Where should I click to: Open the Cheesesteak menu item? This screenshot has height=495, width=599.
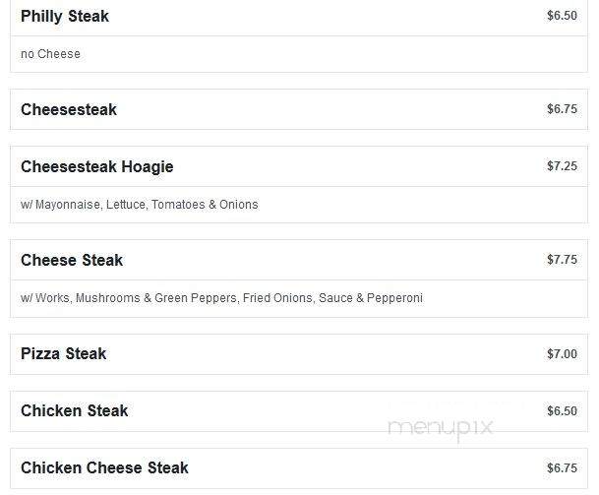(69, 109)
